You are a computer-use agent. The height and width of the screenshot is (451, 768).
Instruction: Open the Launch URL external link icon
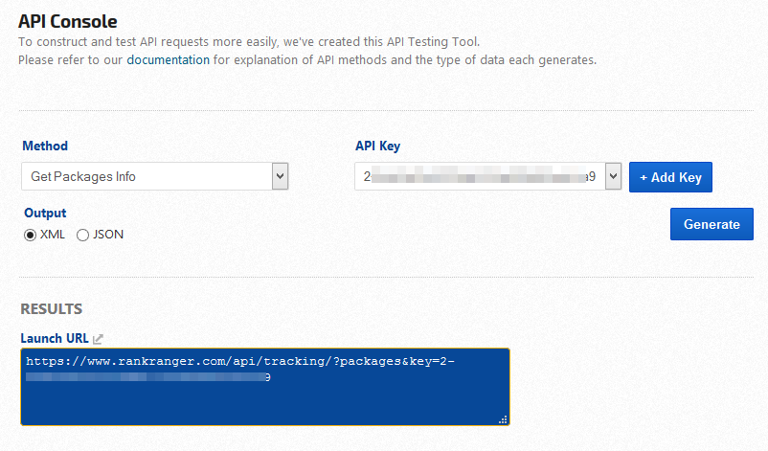pos(98,339)
